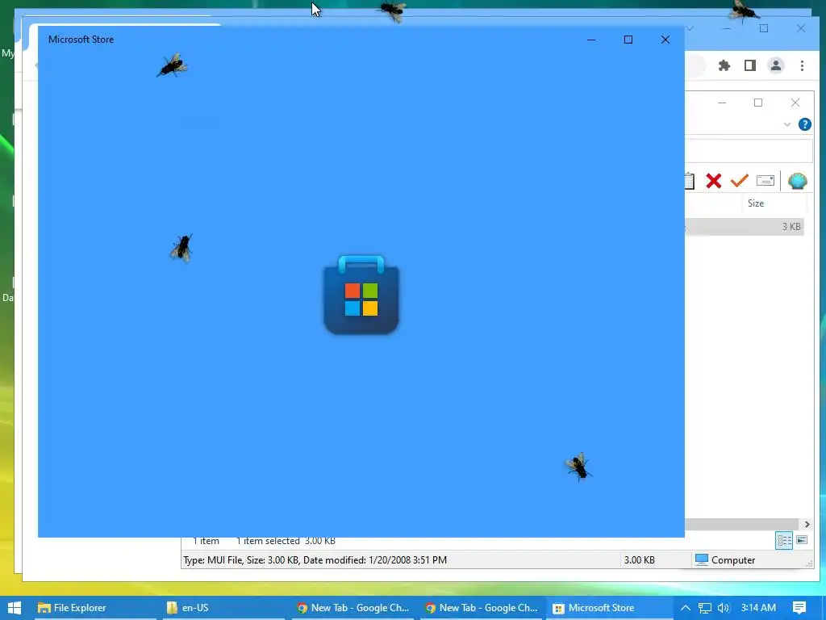Screen dimensions: 826x620
Task: Expand the ribbon chevron beside Help icon
Action: [787, 124]
